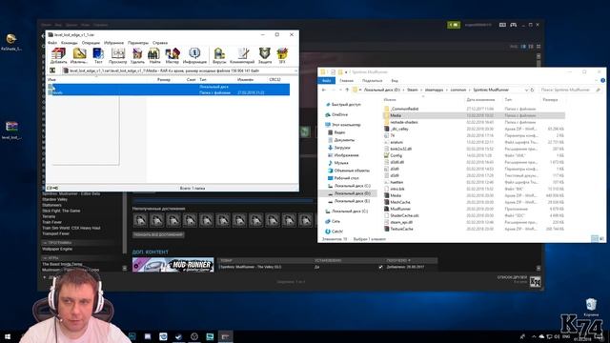The height and width of the screenshot is (343, 610).
Task: Click the SFX icon in WinRAR
Action: (x=282, y=55)
